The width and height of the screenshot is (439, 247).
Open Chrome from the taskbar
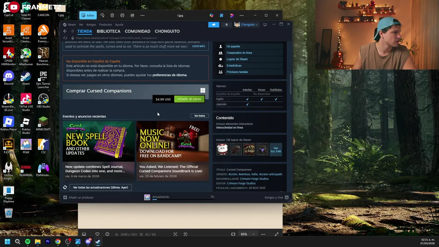click(x=58, y=242)
